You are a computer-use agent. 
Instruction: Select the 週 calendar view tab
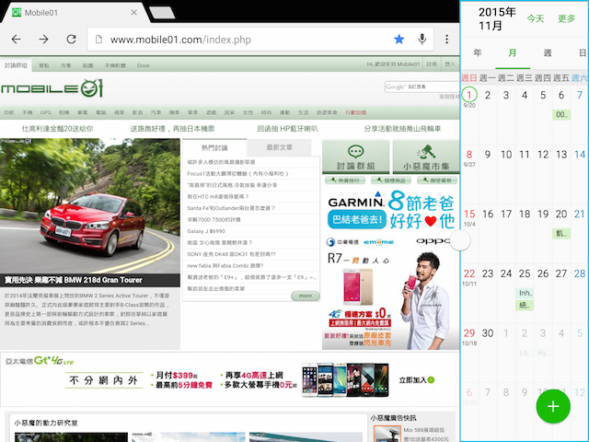(x=548, y=53)
